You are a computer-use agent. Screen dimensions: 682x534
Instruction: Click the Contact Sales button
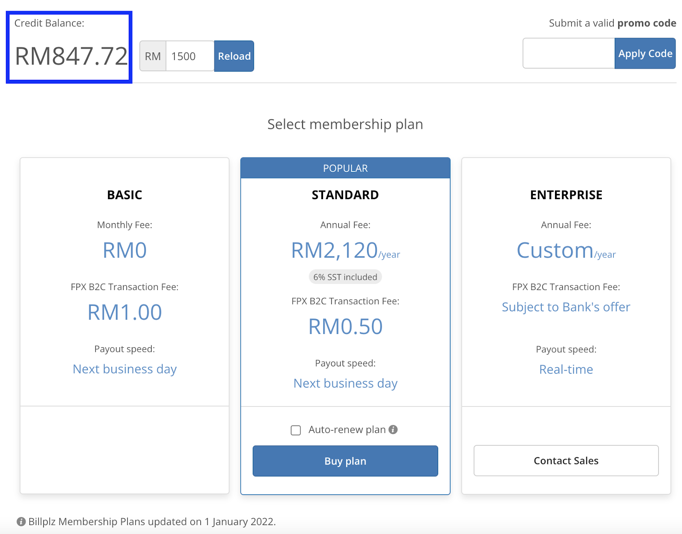click(x=566, y=461)
